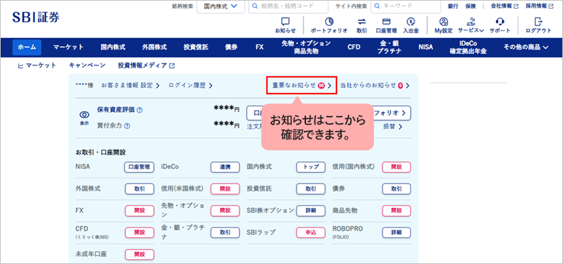
Task: Open the ログイン履歴 link
Action: [191, 86]
